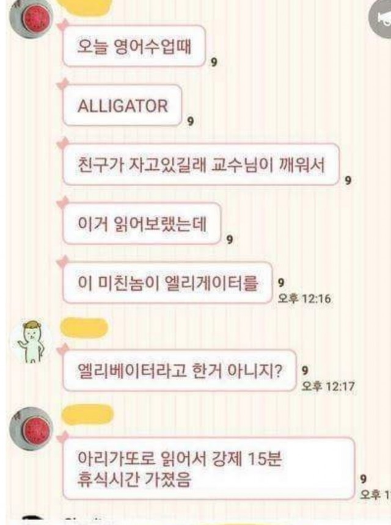Click the blurred yellow name above the '아리가또로' message

click(x=88, y=415)
